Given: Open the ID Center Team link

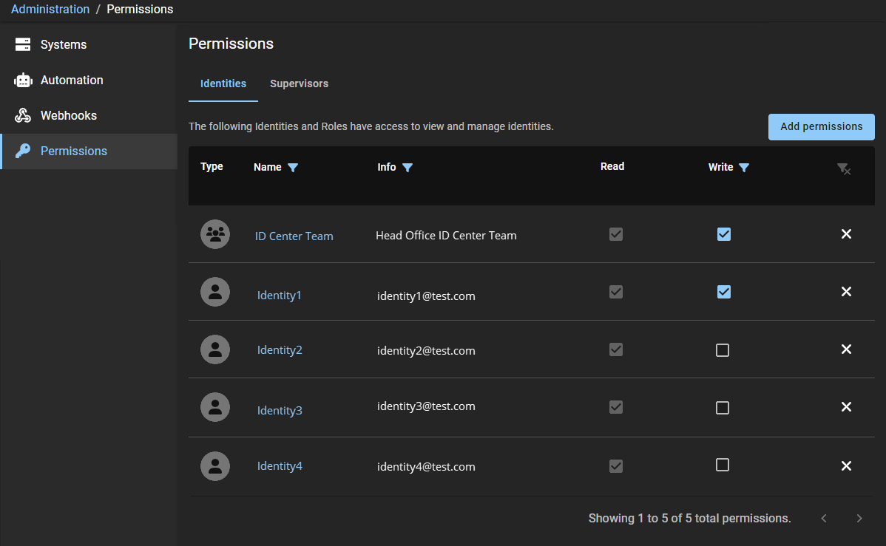Looking at the screenshot, I should click(x=294, y=236).
